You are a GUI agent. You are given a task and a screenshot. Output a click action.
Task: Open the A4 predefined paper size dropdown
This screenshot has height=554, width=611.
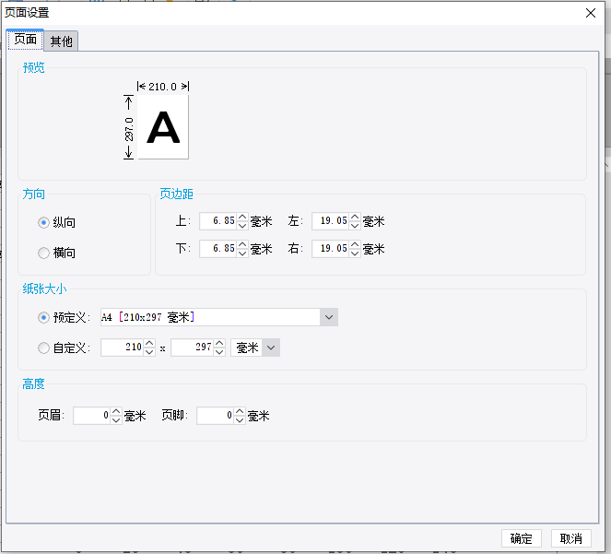coord(328,317)
